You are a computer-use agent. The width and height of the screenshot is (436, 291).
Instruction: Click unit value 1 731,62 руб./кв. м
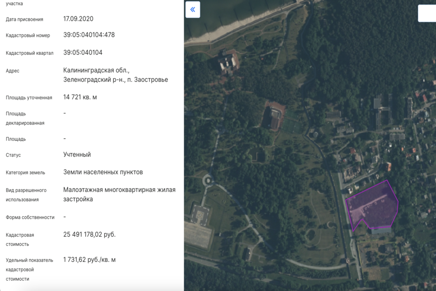[x=89, y=260]
